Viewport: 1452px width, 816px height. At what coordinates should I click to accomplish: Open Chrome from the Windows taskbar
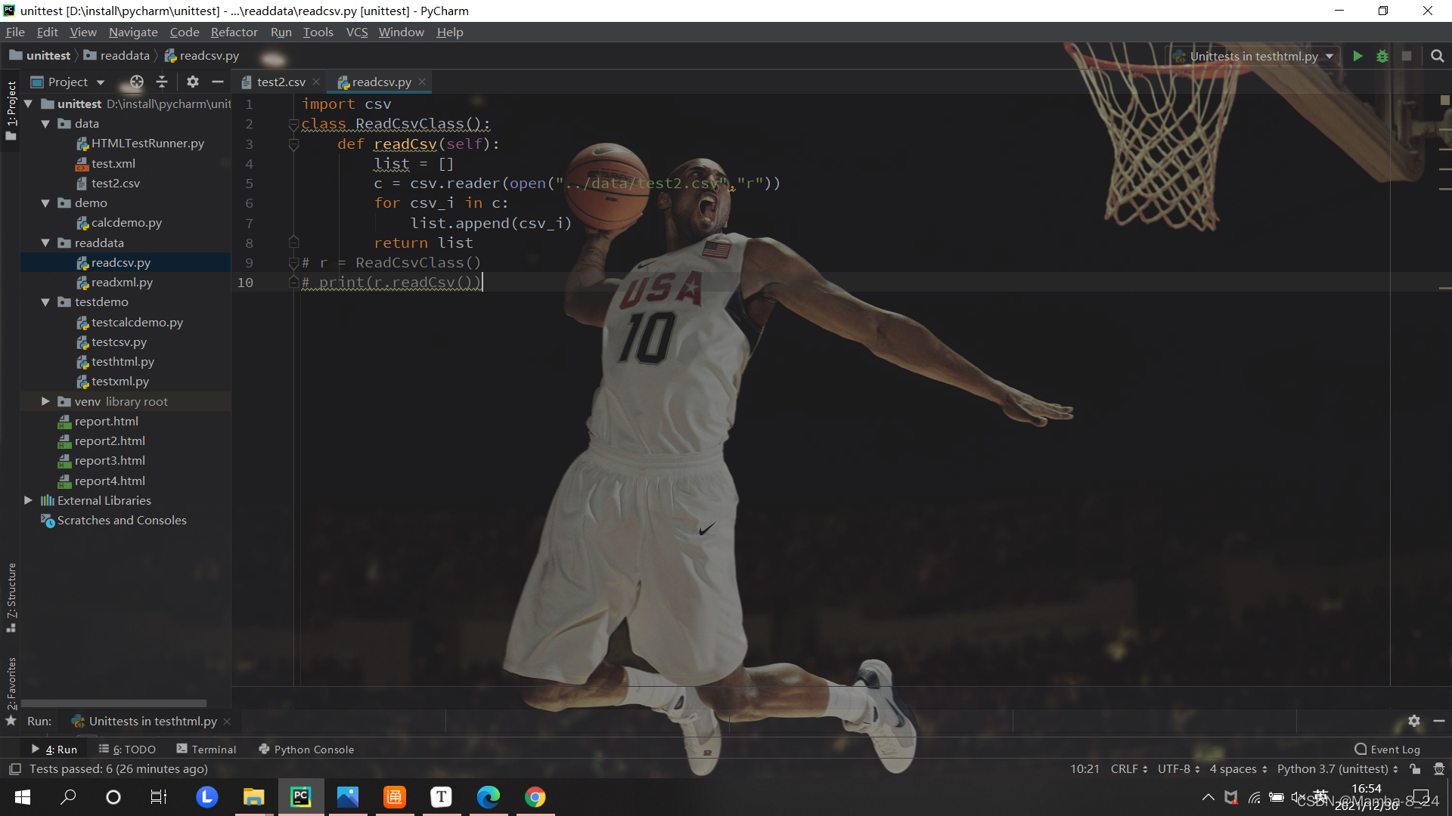(535, 797)
